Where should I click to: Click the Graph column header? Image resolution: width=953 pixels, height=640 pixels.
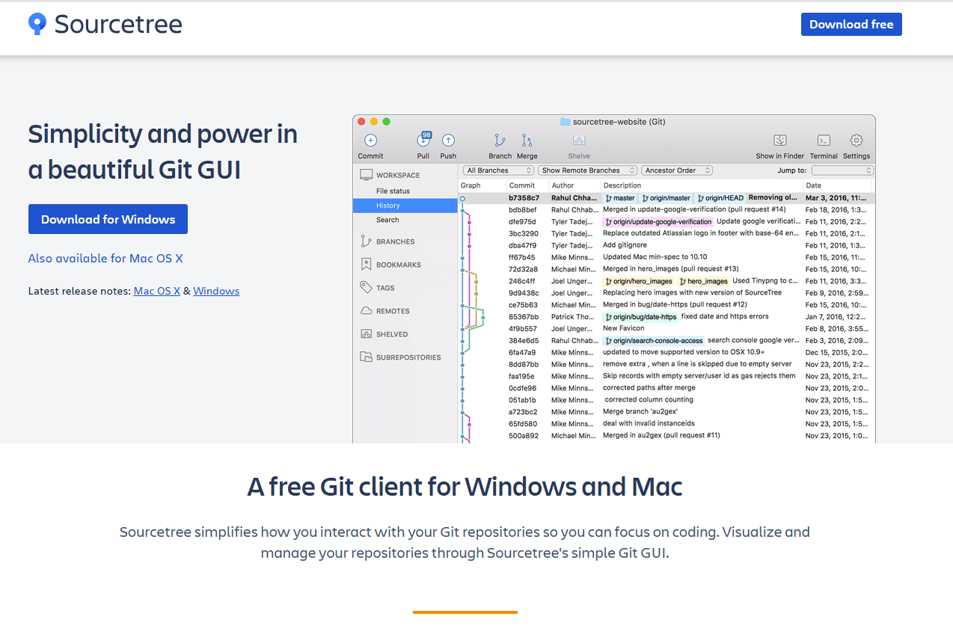(471, 185)
